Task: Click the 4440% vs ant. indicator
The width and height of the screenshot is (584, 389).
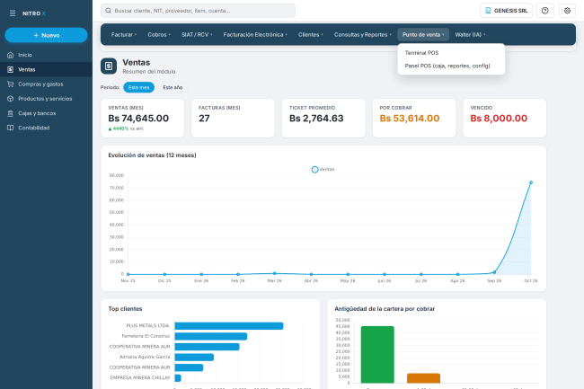Action: coord(126,128)
